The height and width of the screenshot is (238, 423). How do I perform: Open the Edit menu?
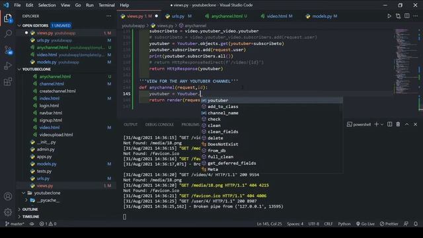pyautogui.click(x=29, y=5)
